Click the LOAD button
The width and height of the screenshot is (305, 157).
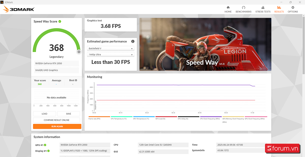click(x=44, y=114)
